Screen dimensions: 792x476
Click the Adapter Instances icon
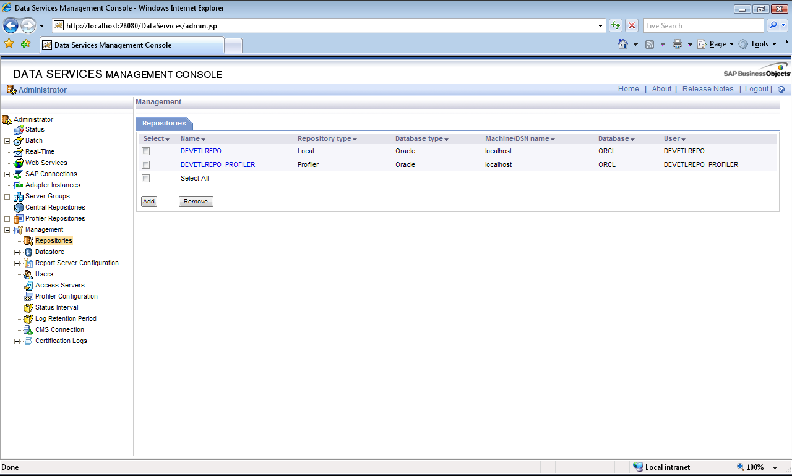click(x=19, y=185)
